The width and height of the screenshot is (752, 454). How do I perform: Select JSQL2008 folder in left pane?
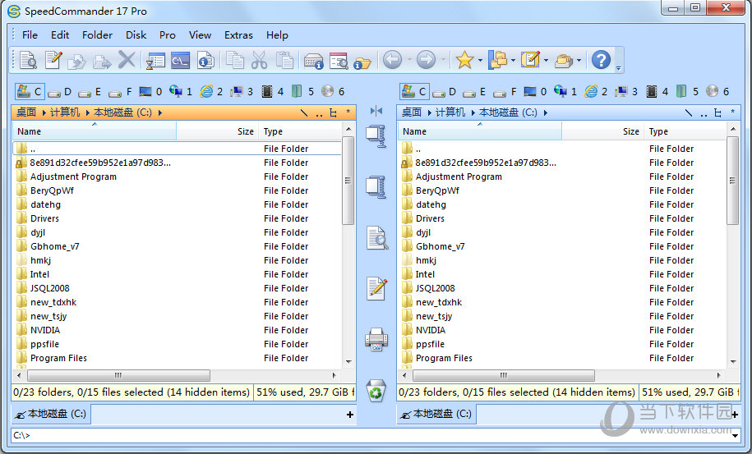pyautogui.click(x=50, y=288)
